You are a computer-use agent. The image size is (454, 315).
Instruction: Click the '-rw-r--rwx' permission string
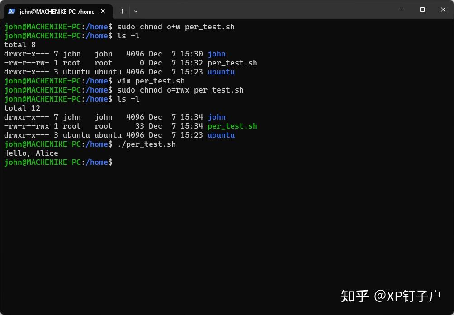27,126
